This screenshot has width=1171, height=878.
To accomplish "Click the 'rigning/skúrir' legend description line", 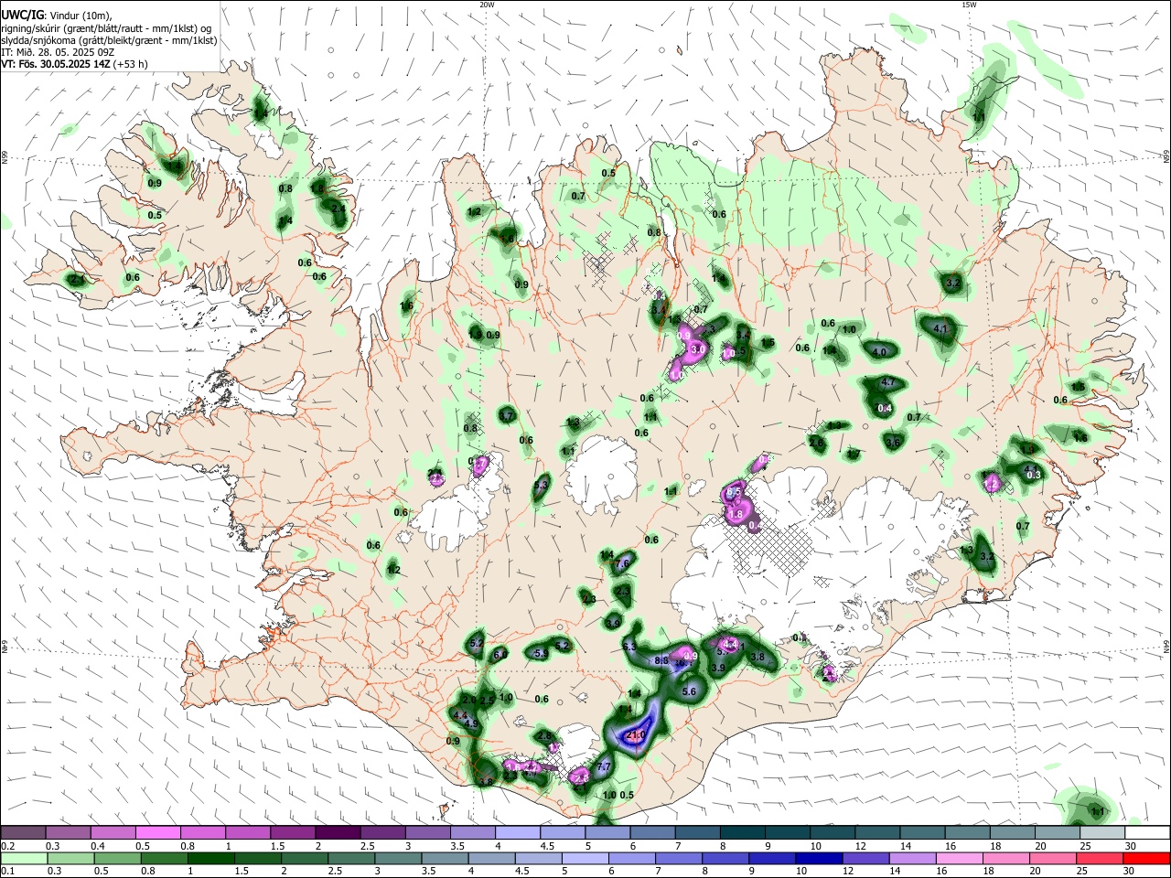I will point(108,28).
